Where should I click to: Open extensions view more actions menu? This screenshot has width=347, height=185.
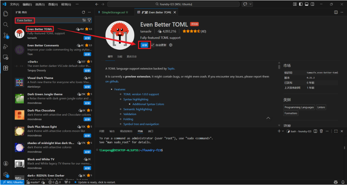click(89, 13)
